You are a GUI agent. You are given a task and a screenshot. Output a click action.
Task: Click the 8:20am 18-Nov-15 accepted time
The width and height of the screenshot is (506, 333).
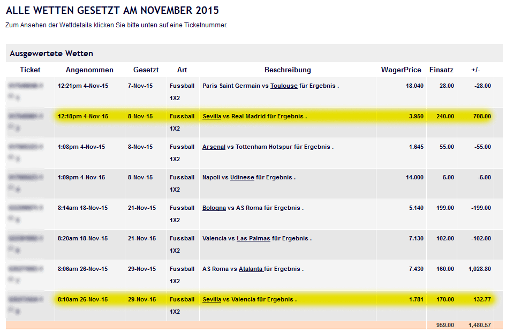pos(82,238)
